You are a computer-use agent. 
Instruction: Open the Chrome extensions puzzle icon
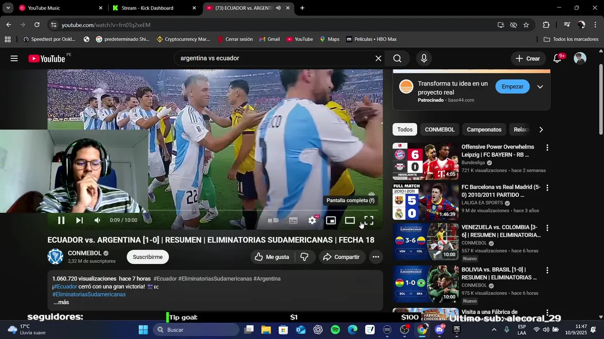click(x=546, y=25)
